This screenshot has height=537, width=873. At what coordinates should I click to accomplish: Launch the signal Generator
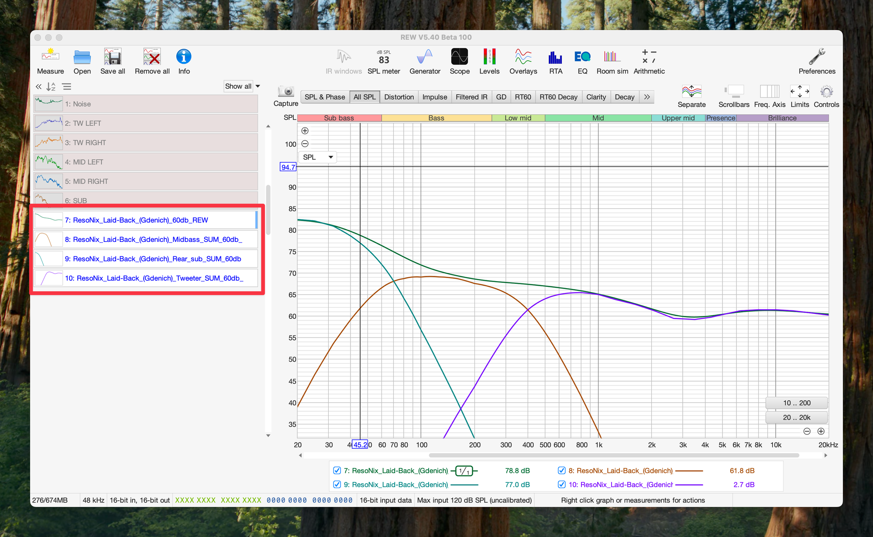click(424, 61)
